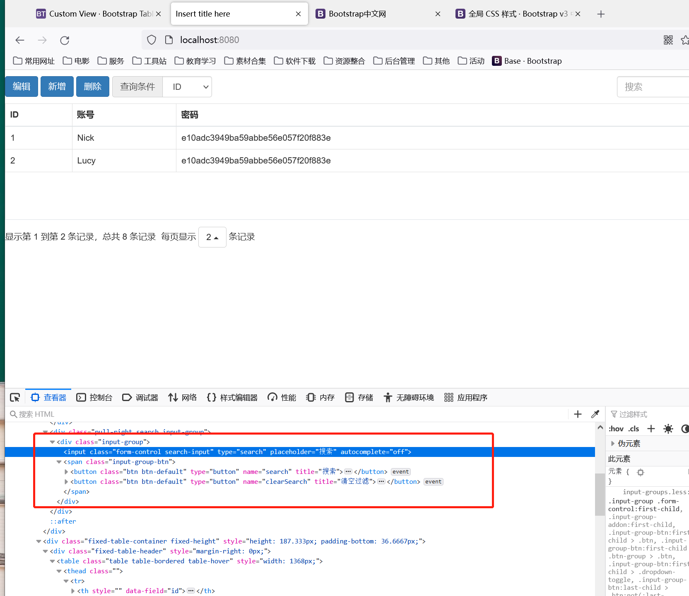689x596 pixels.
Task: Open the 后台管理 bookmarks folder
Action: (394, 61)
